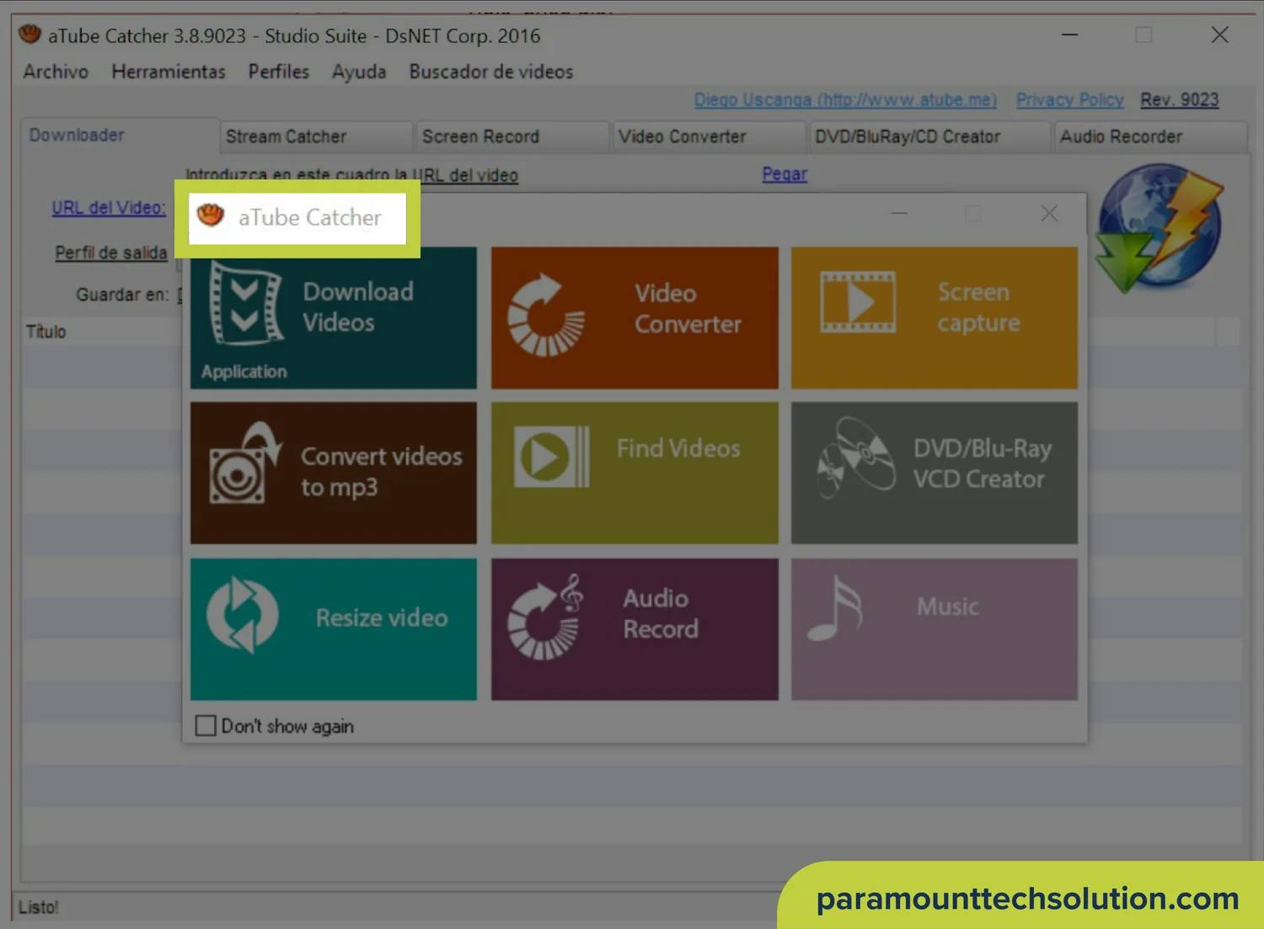The image size is (1264, 929).
Task: Click the aTube Catcher app icon in title bar
Action: click(x=30, y=35)
